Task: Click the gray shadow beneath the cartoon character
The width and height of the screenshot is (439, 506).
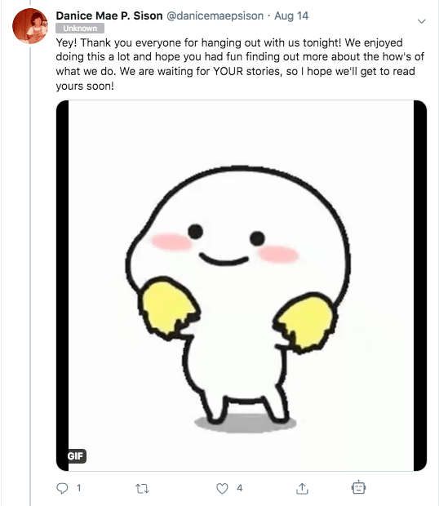Action: (x=245, y=424)
